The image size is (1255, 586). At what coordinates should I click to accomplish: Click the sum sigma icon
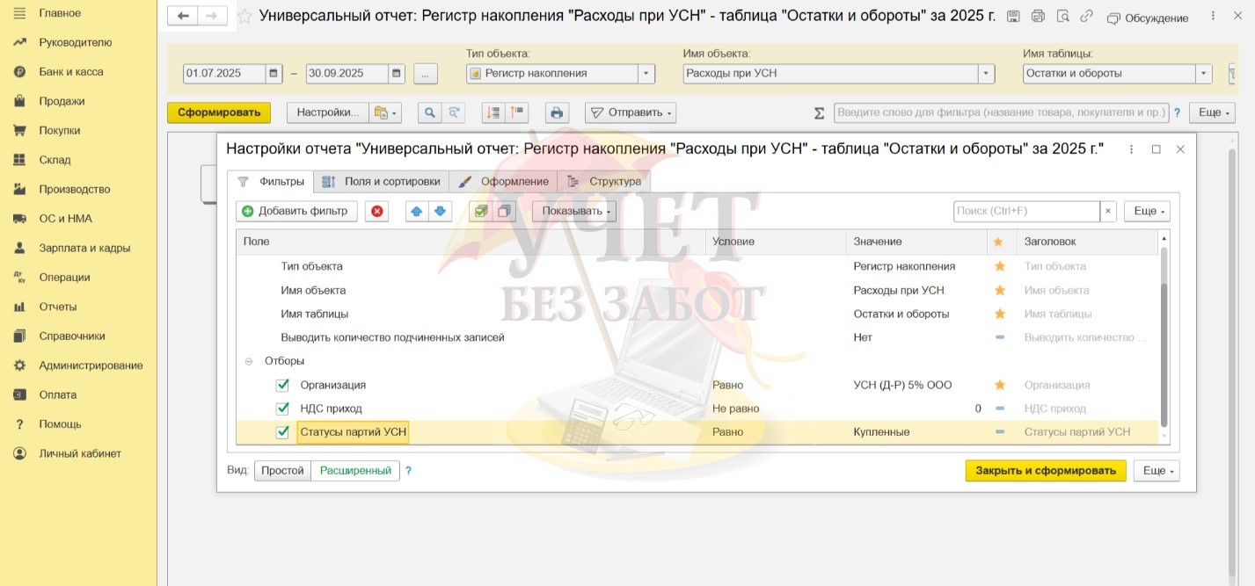(x=819, y=112)
